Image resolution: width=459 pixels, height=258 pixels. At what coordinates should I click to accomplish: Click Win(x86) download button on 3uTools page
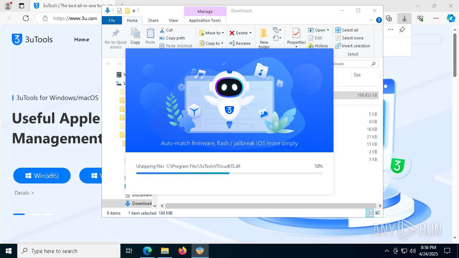42,176
